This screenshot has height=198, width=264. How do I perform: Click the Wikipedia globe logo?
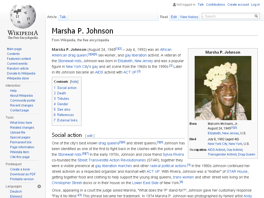tap(23, 17)
